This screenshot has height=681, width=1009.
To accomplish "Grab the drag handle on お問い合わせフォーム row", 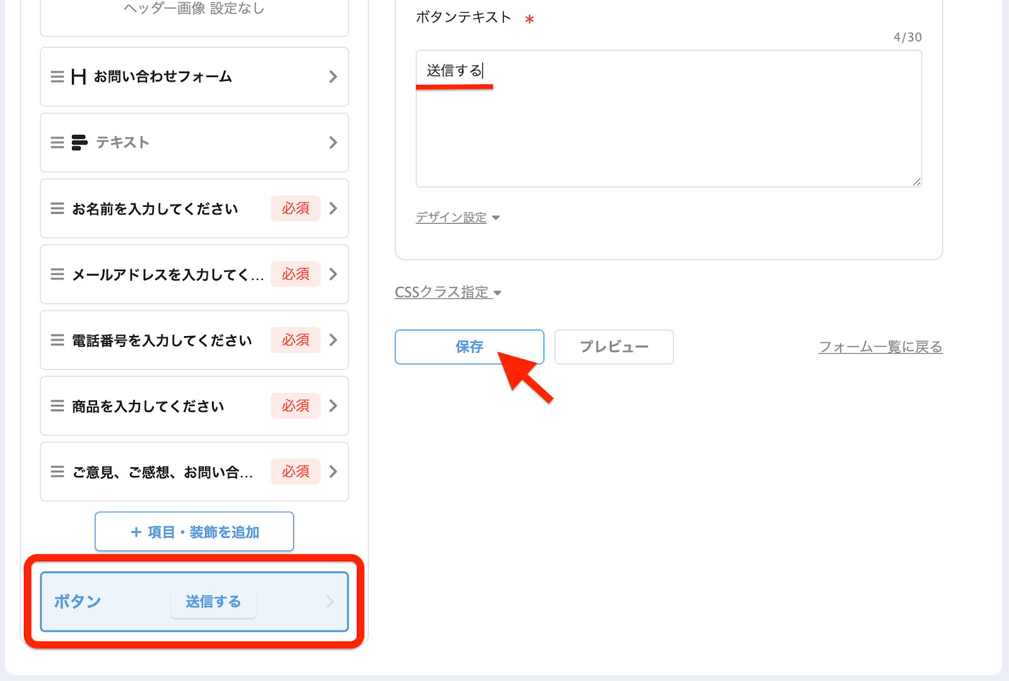I will [x=57, y=77].
